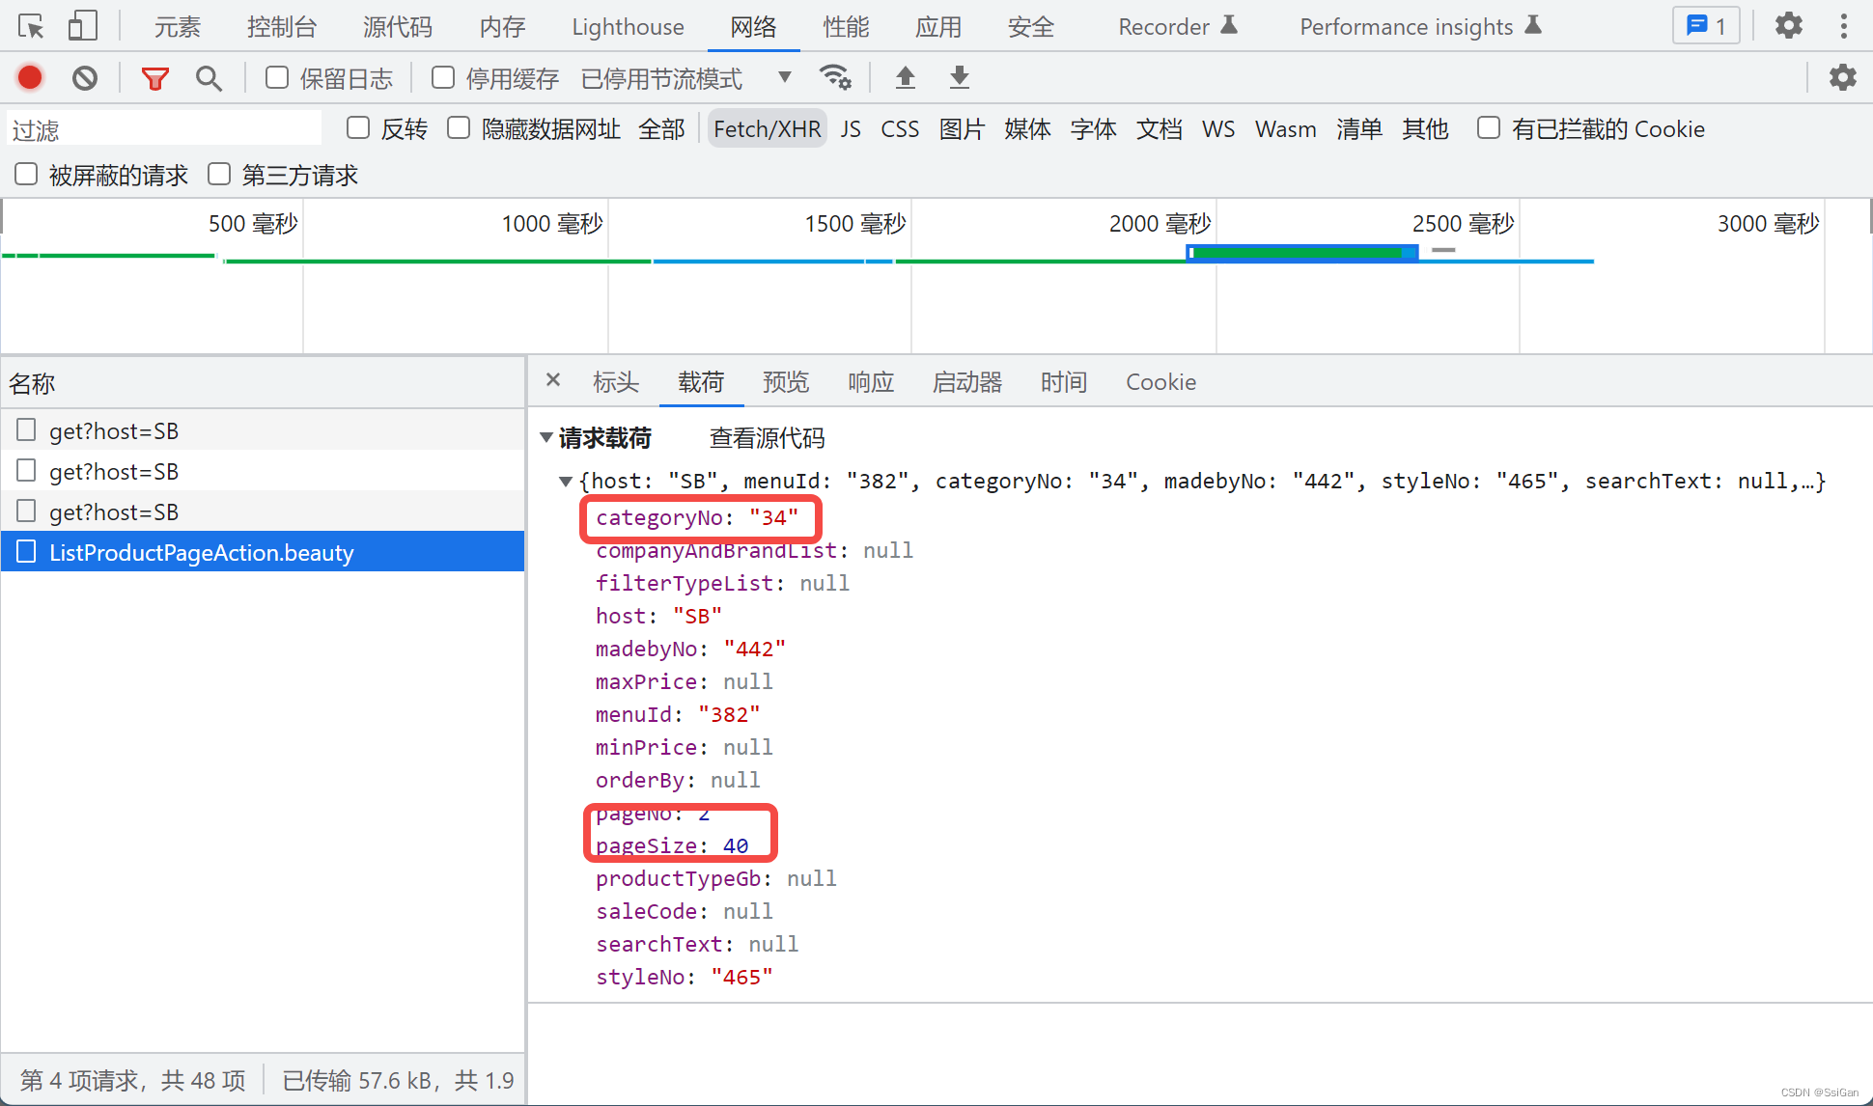Click the 过滤 filter input field
Viewport: 1873px width, 1106px height.
pos(164,129)
